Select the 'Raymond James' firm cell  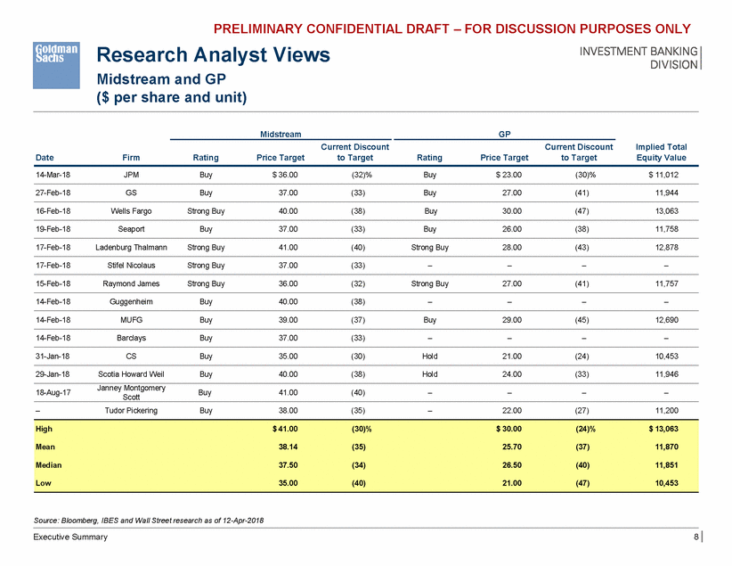tap(131, 283)
